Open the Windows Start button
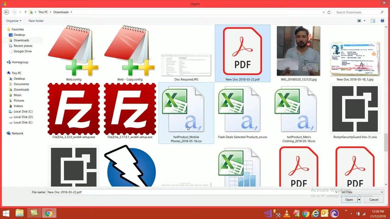 6,213
